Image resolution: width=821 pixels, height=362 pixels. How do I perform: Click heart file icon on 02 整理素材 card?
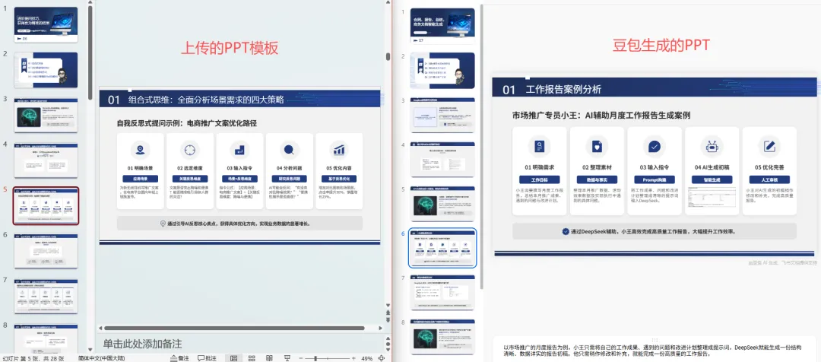597,146
